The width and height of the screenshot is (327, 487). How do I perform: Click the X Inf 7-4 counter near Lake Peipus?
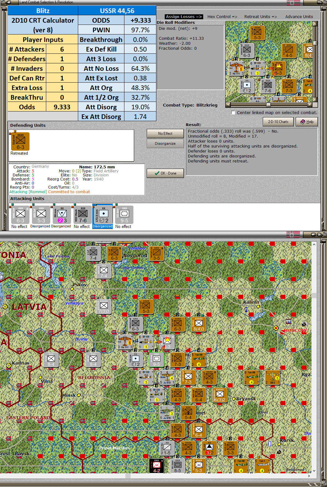click(93, 253)
